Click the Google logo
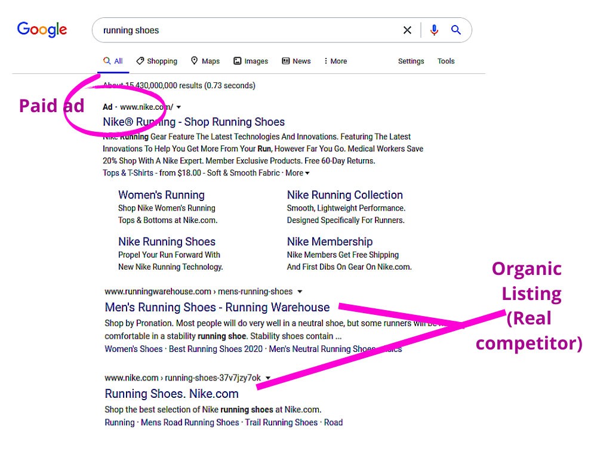 coord(42,30)
